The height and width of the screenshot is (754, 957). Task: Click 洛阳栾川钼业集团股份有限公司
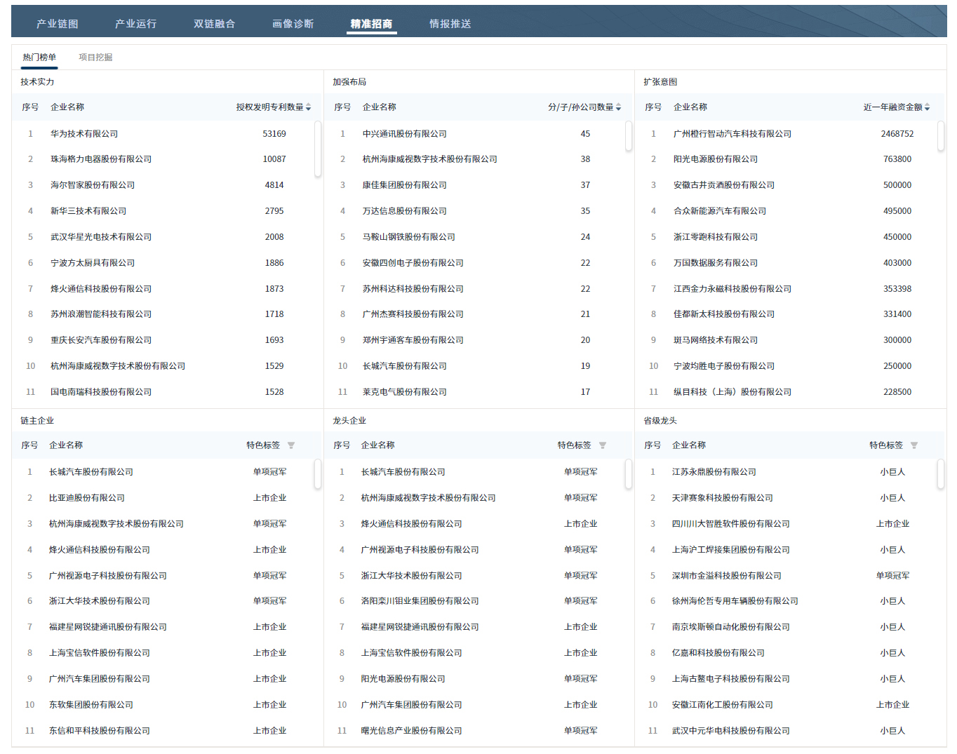(420, 601)
